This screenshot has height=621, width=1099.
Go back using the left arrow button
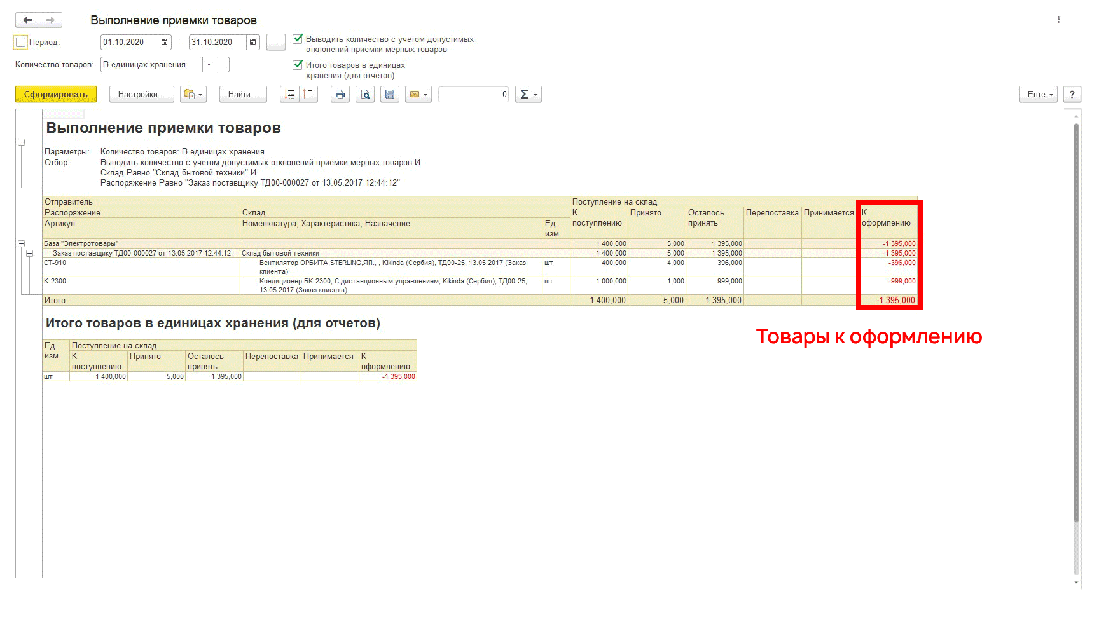click(27, 20)
